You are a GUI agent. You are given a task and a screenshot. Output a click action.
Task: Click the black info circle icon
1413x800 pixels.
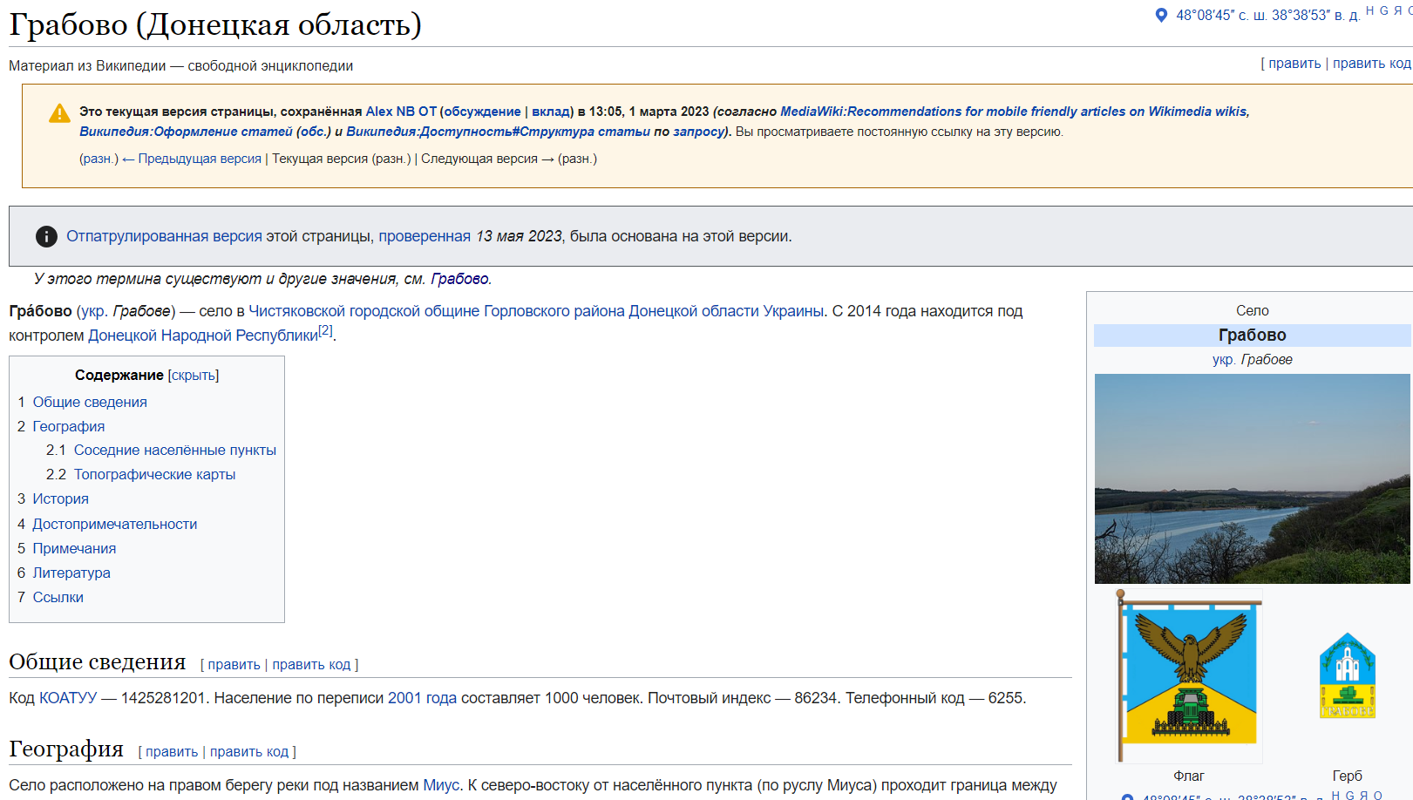(x=46, y=236)
